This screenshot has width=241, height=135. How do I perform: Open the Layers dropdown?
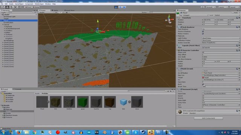(x=223, y=7)
